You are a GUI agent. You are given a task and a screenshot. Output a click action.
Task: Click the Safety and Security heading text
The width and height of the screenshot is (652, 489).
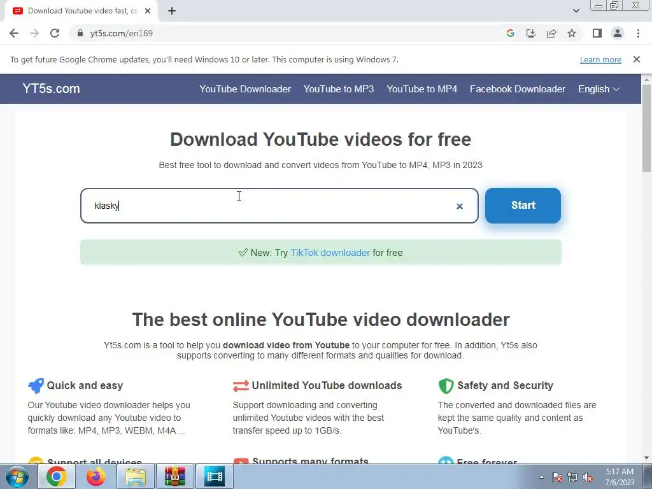click(505, 385)
